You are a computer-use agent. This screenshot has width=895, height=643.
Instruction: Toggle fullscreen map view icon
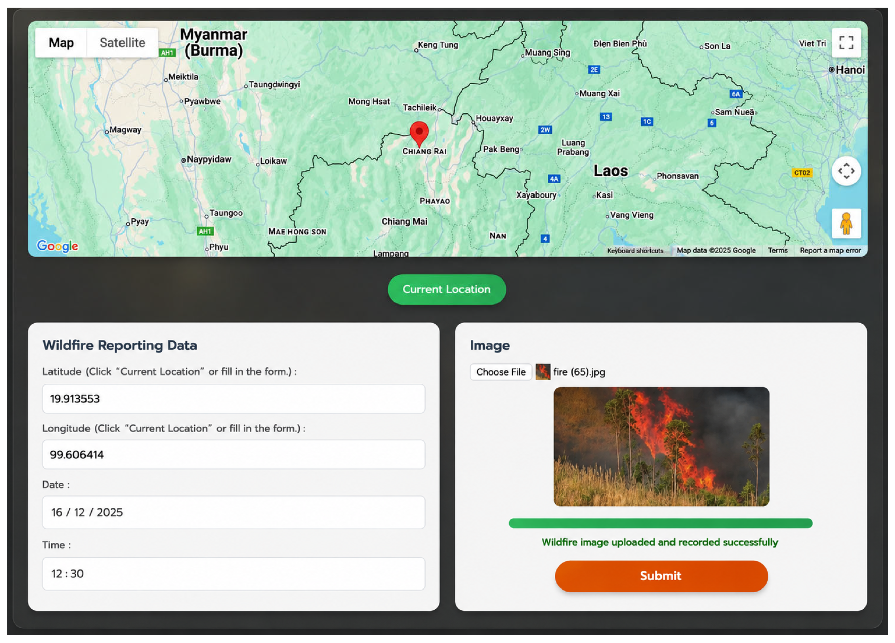846,43
